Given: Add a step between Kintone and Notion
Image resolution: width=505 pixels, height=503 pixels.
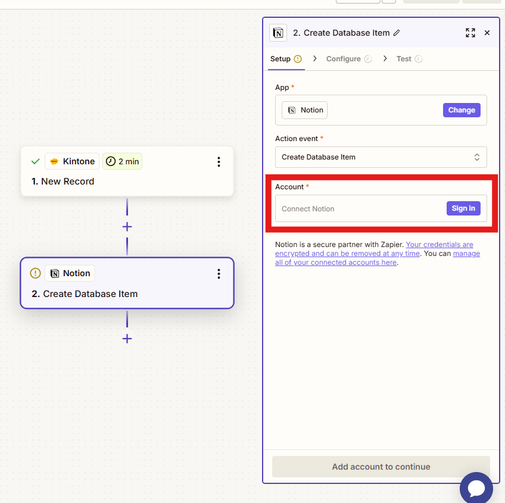Looking at the screenshot, I should point(127,227).
